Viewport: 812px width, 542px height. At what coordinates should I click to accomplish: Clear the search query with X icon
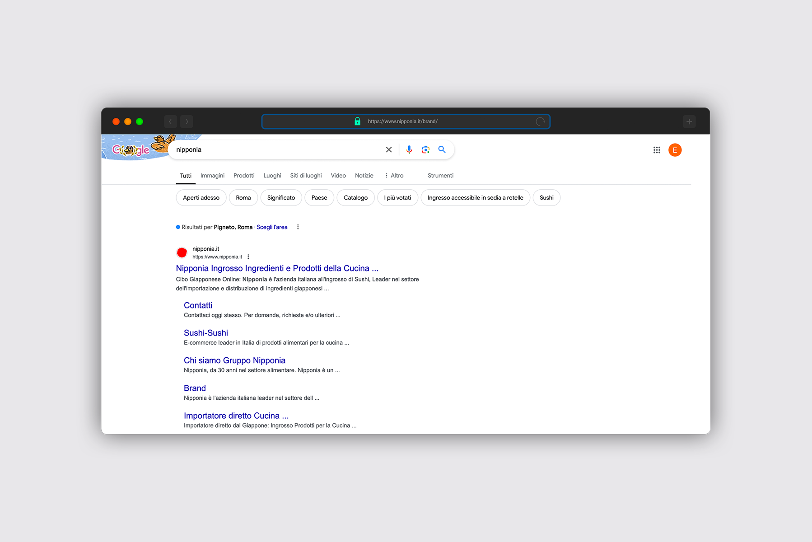coord(388,150)
